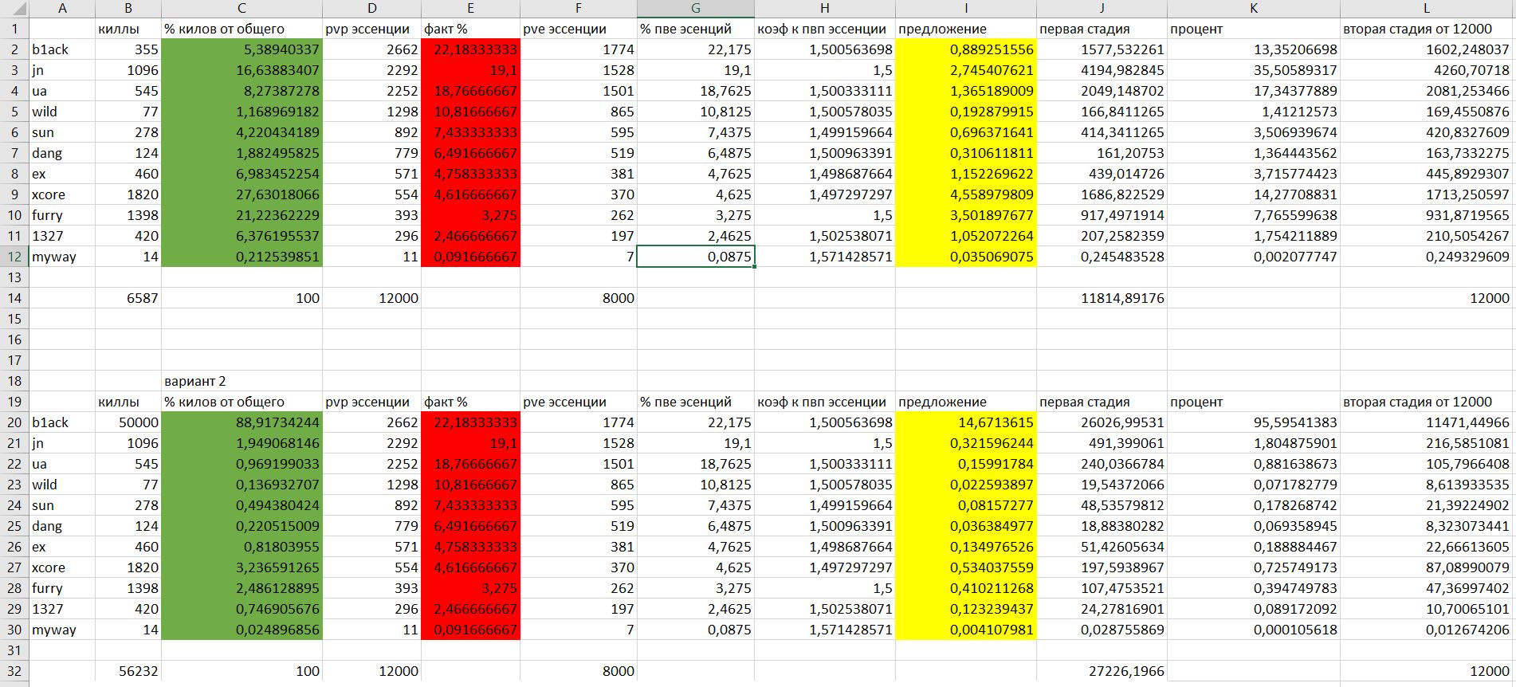Select cell A30 containing myway
1516x687 pixels.
62,630
